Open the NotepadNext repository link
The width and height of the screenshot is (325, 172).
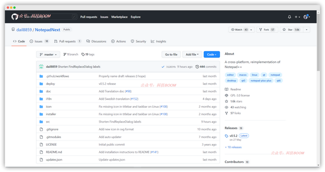(x=47, y=30)
